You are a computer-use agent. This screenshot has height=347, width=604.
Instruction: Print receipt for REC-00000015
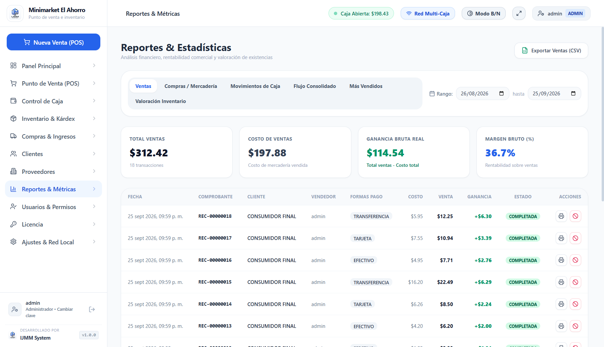point(561,282)
